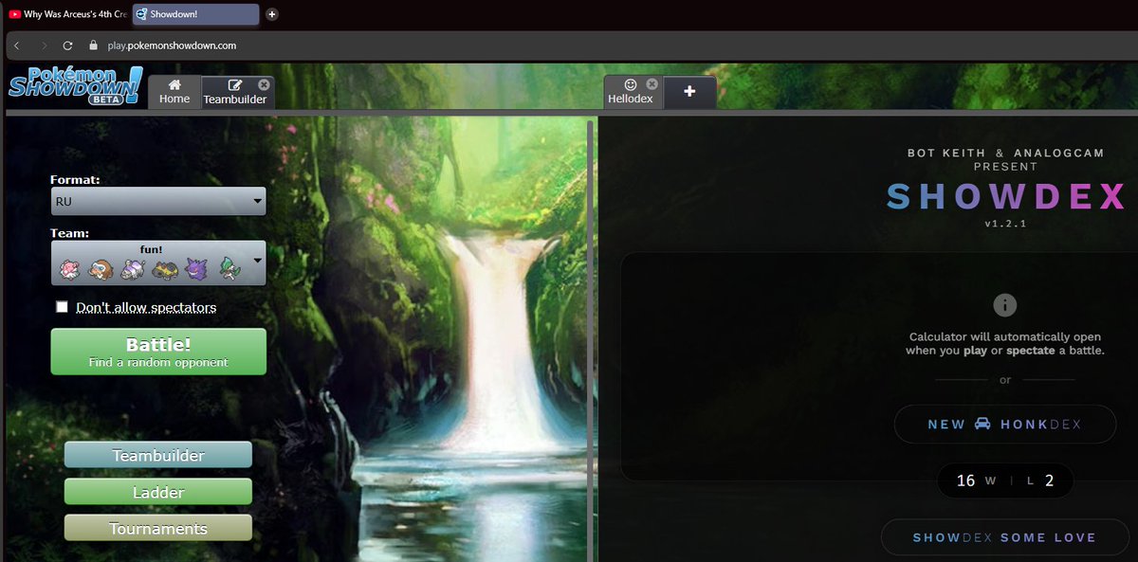Click the car icon in Honkdex button

[x=982, y=424]
